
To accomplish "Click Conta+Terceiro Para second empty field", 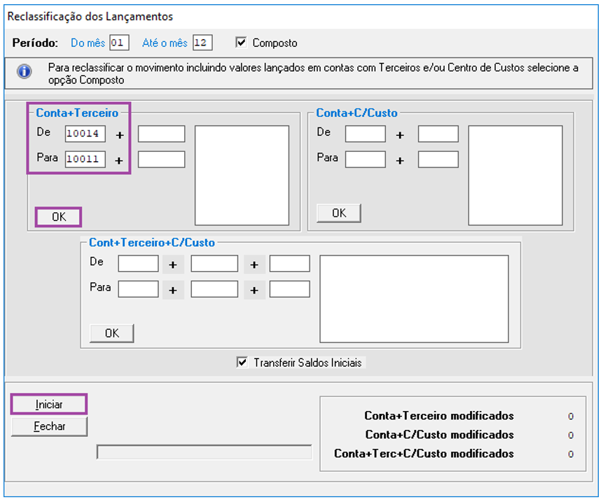I will click(x=162, y=159).
